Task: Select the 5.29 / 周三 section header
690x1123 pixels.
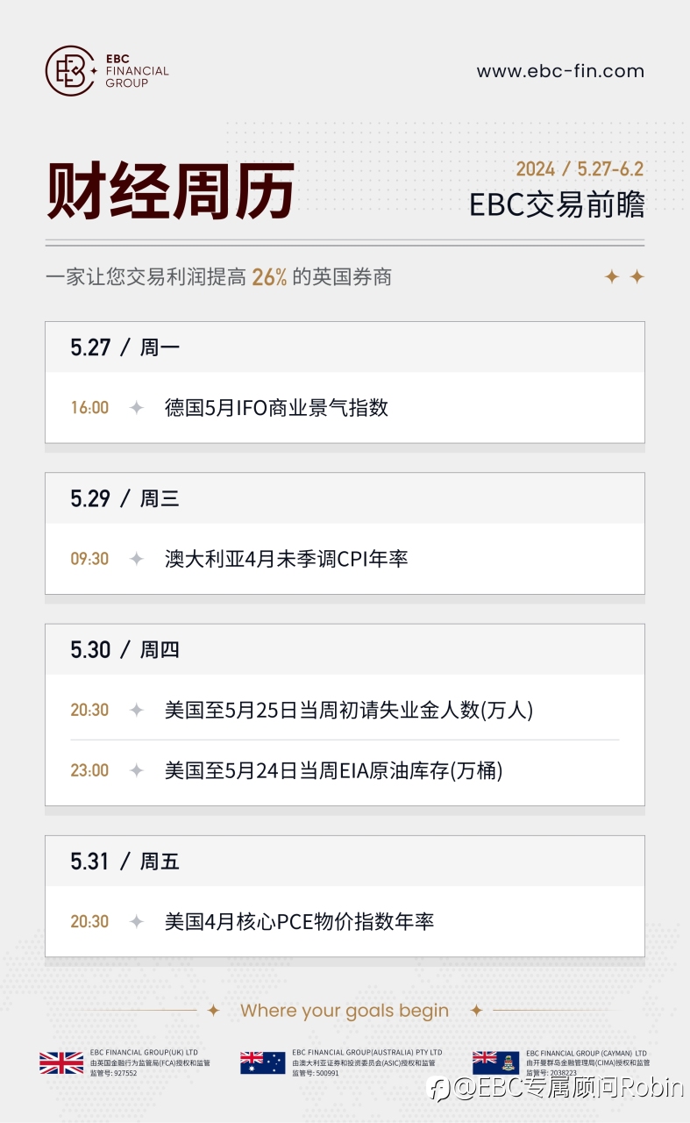Action: point(125,498)
